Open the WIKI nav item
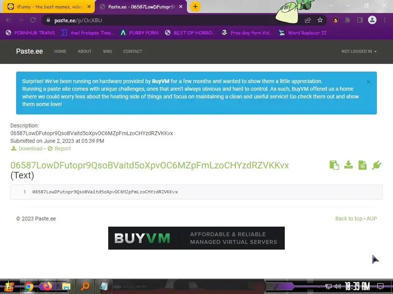393x294 pixels. (x=107, y=51)
